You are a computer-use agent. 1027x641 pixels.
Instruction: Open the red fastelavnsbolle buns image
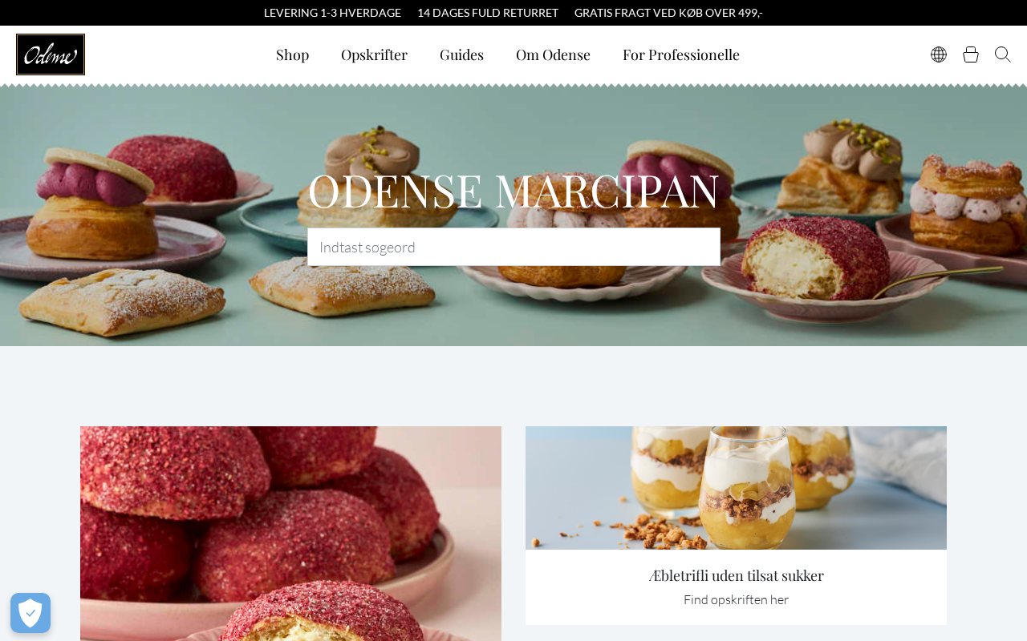coord(290,534)
